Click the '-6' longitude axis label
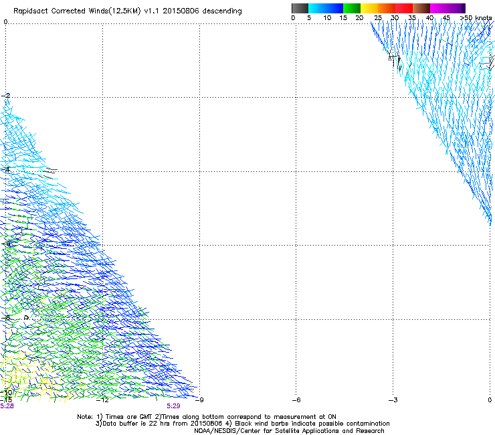This screenshot has height=435, width=495. point(296,400)
